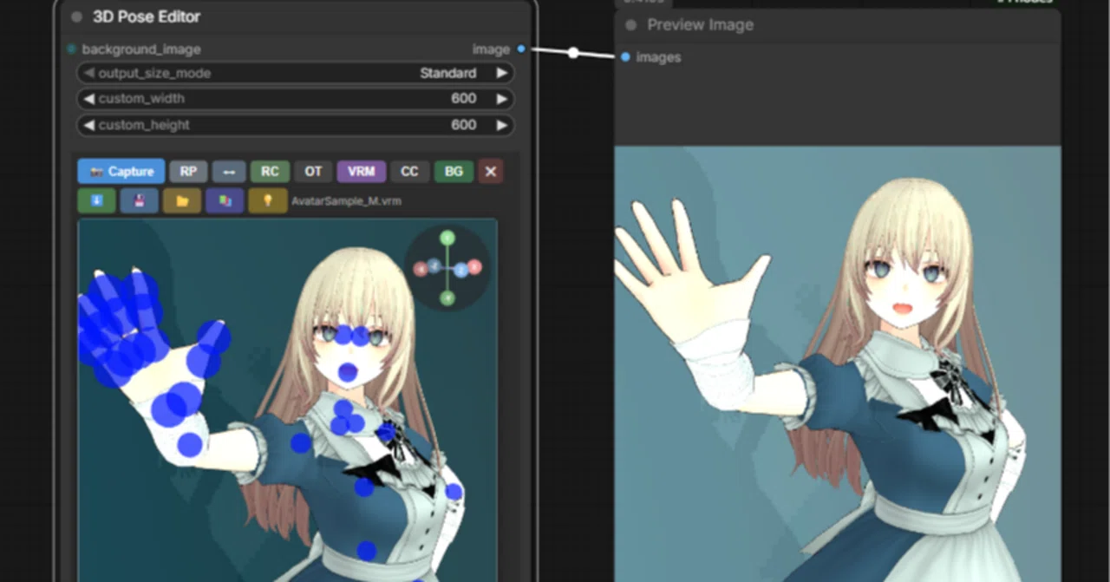Select the blue hip joint on the waist
The height and width of the screenshot is (582, 1110).
367,550
